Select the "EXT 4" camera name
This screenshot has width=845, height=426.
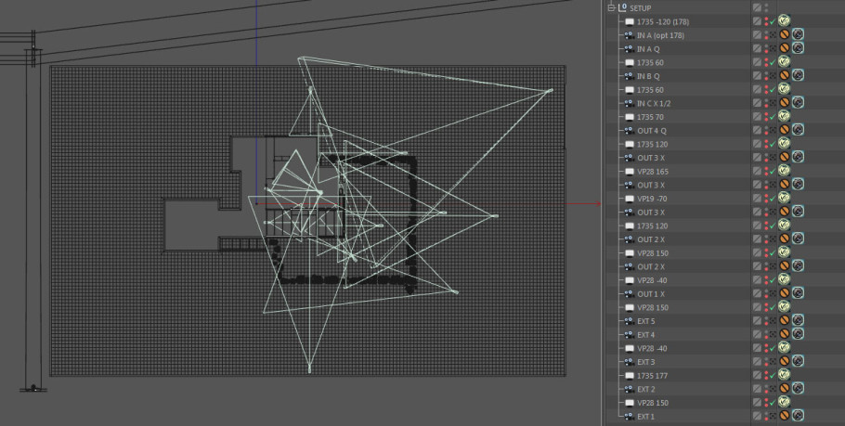click(646, 334)
